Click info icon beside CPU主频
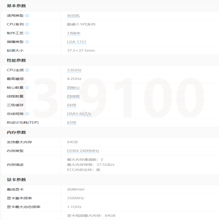This screenshot has width=219, height=219. click(x=27, y=70)
